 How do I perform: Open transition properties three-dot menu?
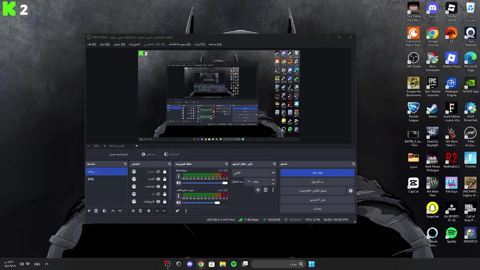pyautogui.click(x=273, y=190)
